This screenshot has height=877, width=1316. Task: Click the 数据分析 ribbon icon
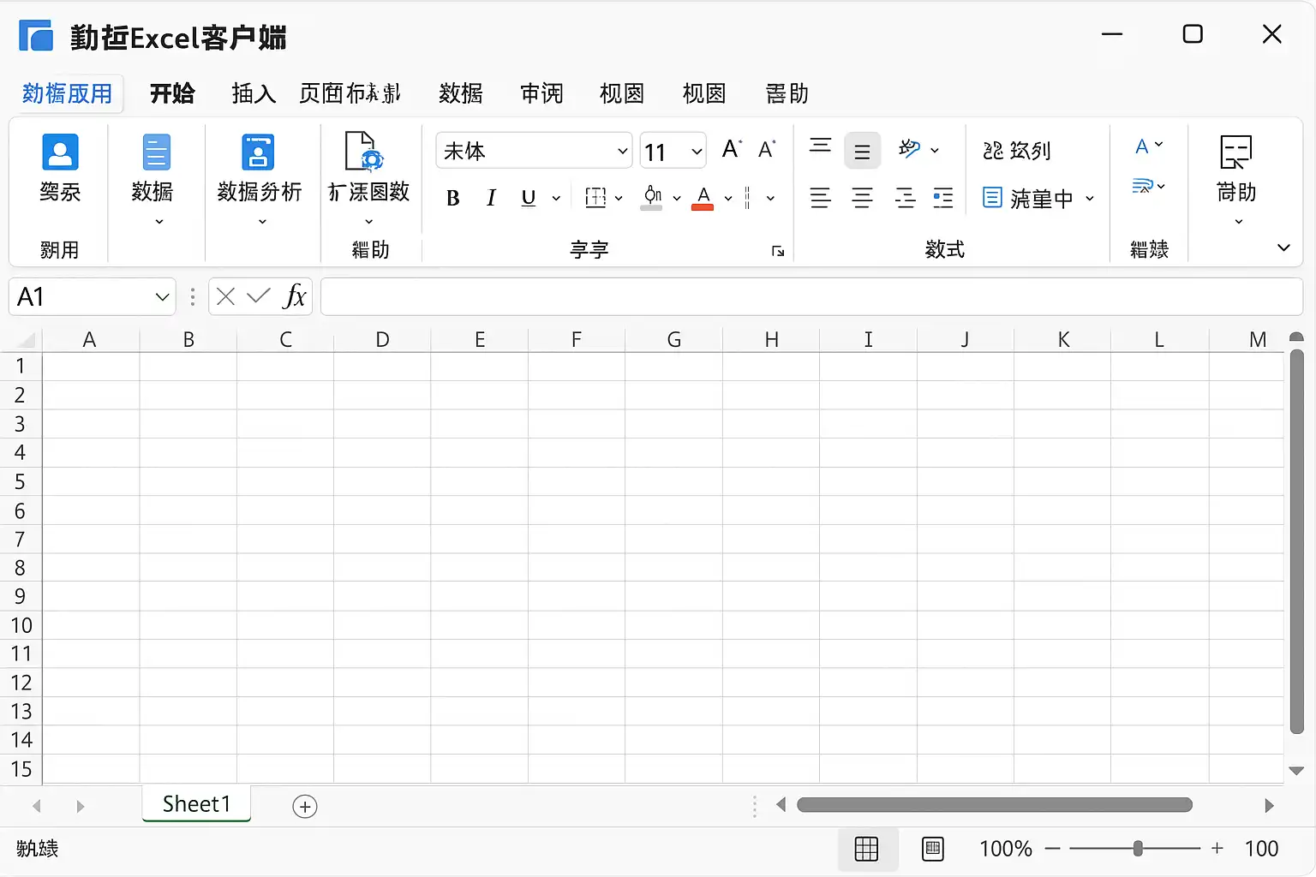258,152
